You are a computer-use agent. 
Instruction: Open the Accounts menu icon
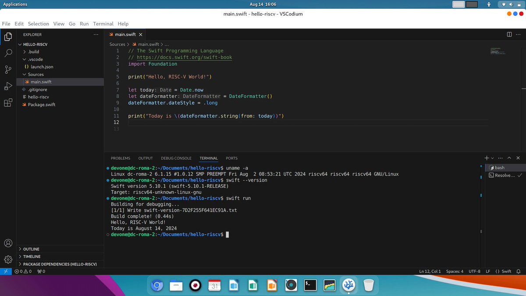click(8, 243)
